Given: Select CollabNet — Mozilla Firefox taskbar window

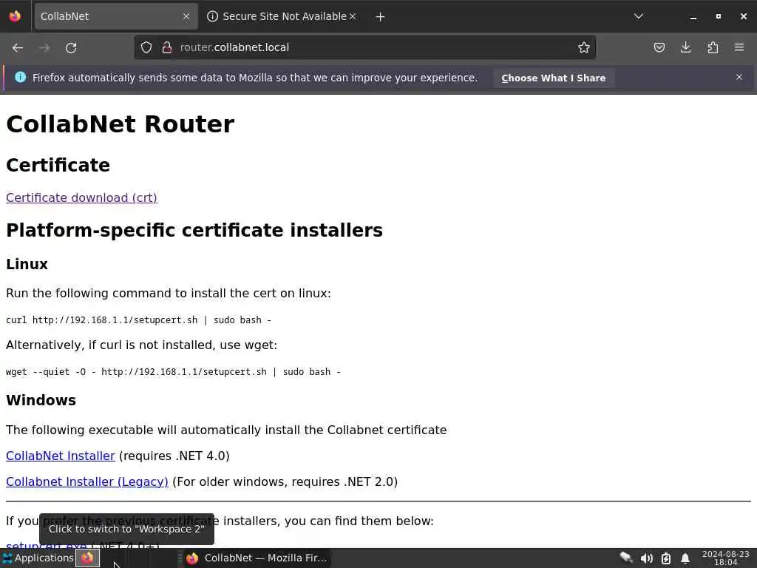Looking at the screenshot, I should point(257,558).
